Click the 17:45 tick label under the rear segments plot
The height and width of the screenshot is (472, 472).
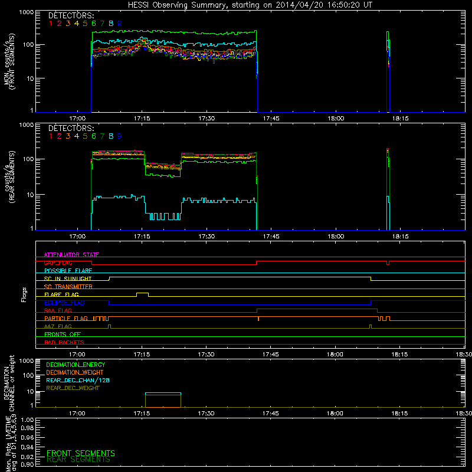(x=271, y=237)
